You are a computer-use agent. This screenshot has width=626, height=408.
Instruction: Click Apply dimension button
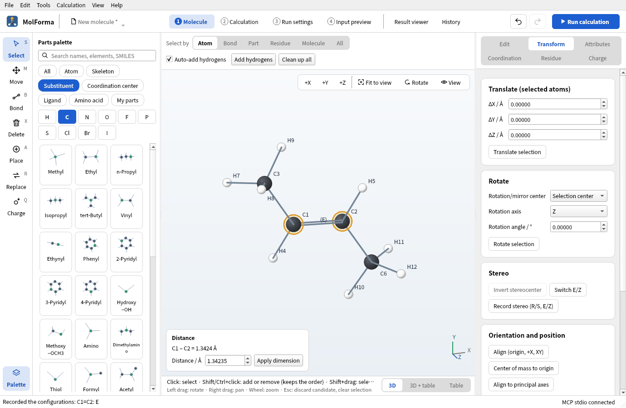click(x=279, y=360)
